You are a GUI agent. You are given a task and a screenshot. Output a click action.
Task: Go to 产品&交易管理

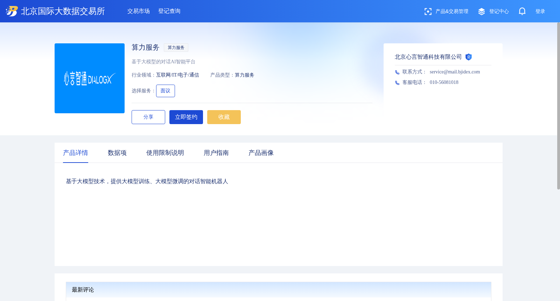click(x=452, y=12)
